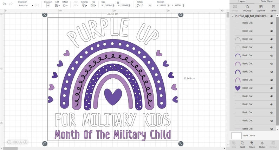
Task: Click the Rotate stepper arrows
Action: pyautogui.click(x=150, y=6)
